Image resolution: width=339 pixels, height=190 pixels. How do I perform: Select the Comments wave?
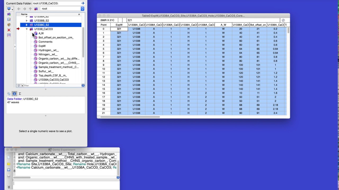pyautogui.click(x=45, y=42)
